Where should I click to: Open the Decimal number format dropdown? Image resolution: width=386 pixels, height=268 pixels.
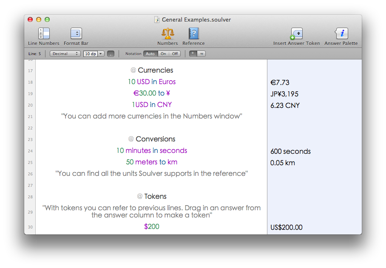point(65,54)
